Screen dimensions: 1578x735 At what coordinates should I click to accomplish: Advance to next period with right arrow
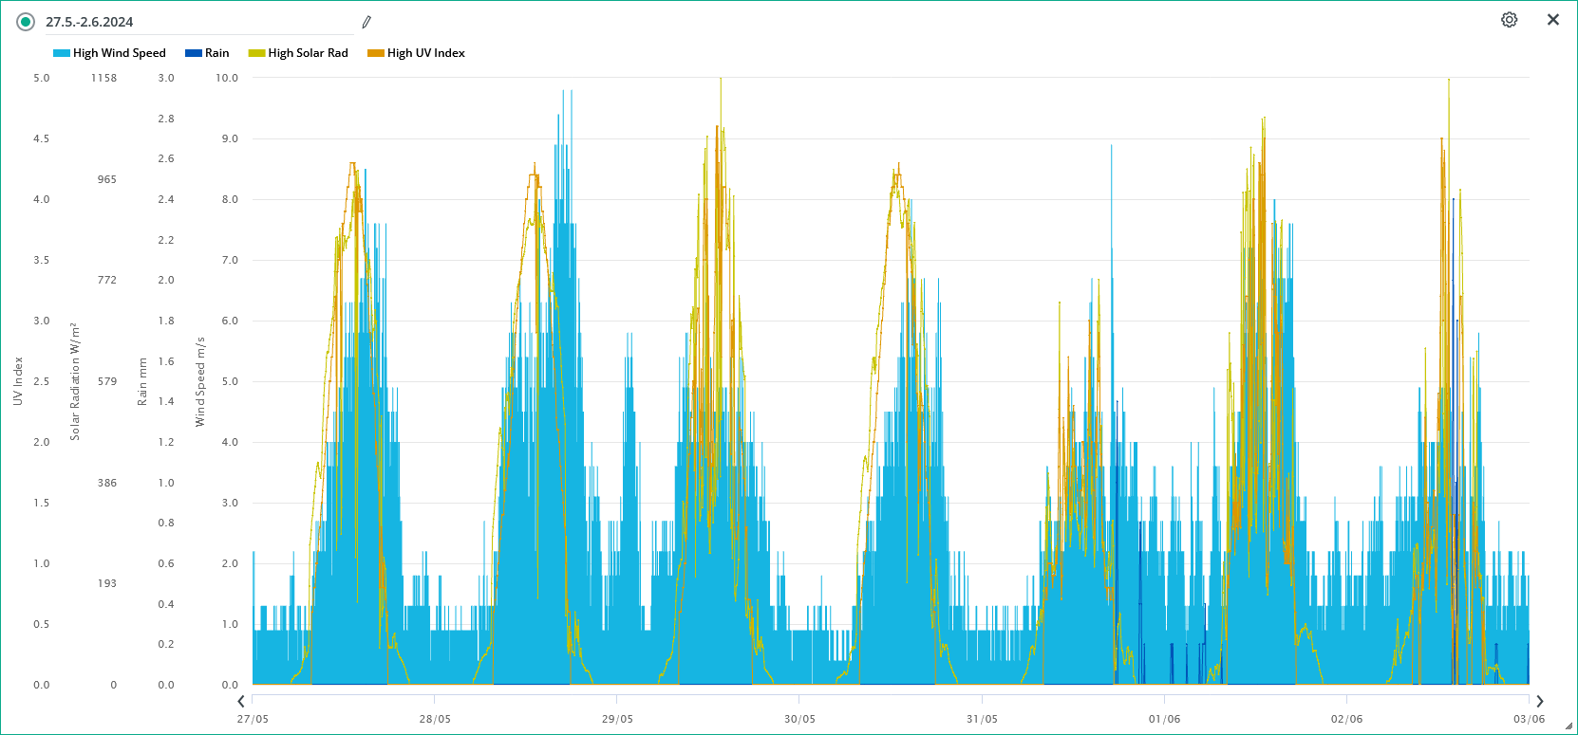tap(1540, 702)
